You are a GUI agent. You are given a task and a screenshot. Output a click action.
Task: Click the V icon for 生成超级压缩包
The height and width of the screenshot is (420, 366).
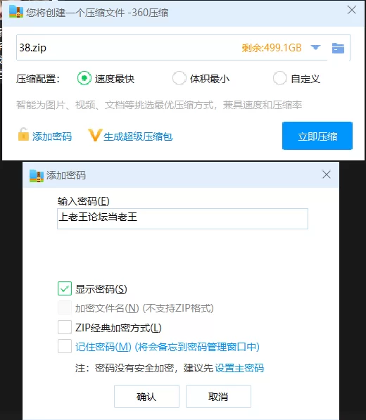(x=95, y=135)
